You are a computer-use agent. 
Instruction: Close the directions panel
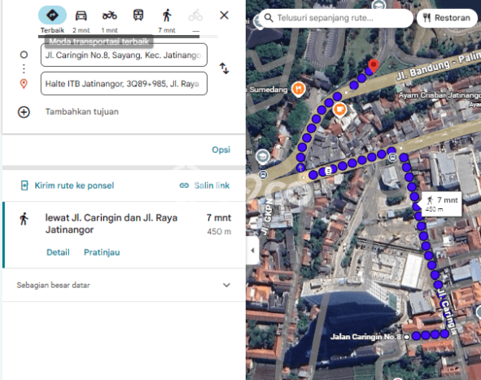(224, 15)
